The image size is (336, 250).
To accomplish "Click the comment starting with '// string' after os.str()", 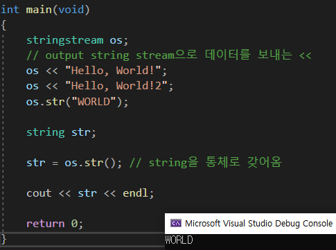I will pos(206,162).
